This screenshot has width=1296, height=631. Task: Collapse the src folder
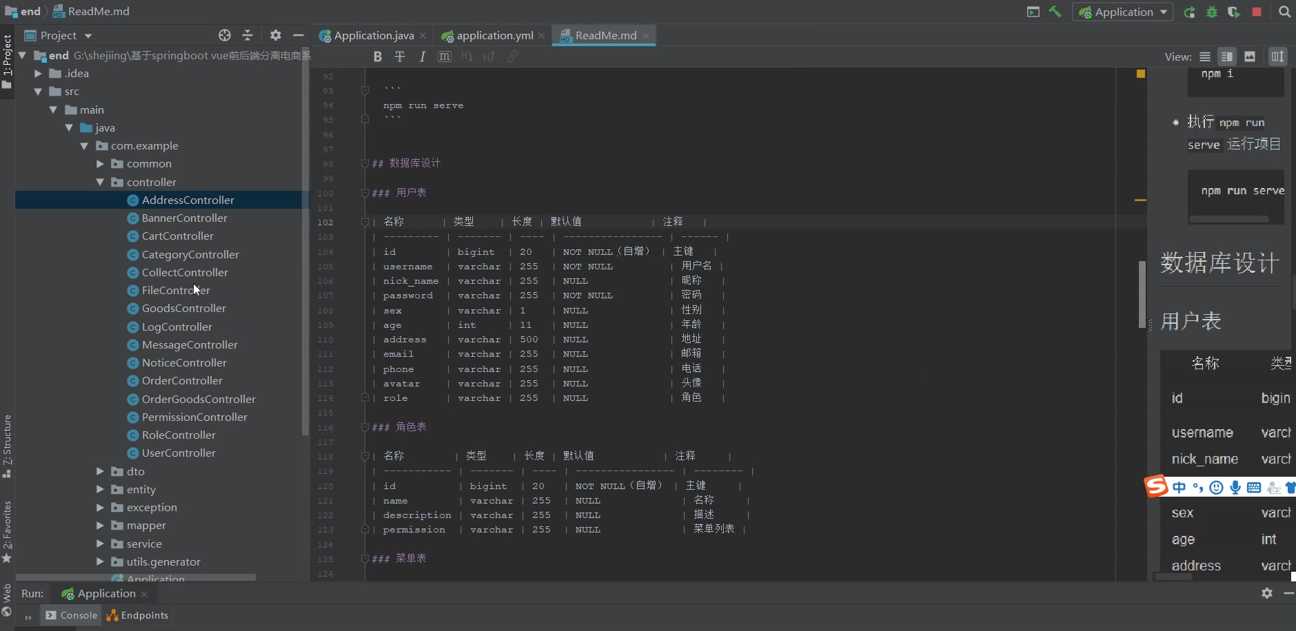38,91
